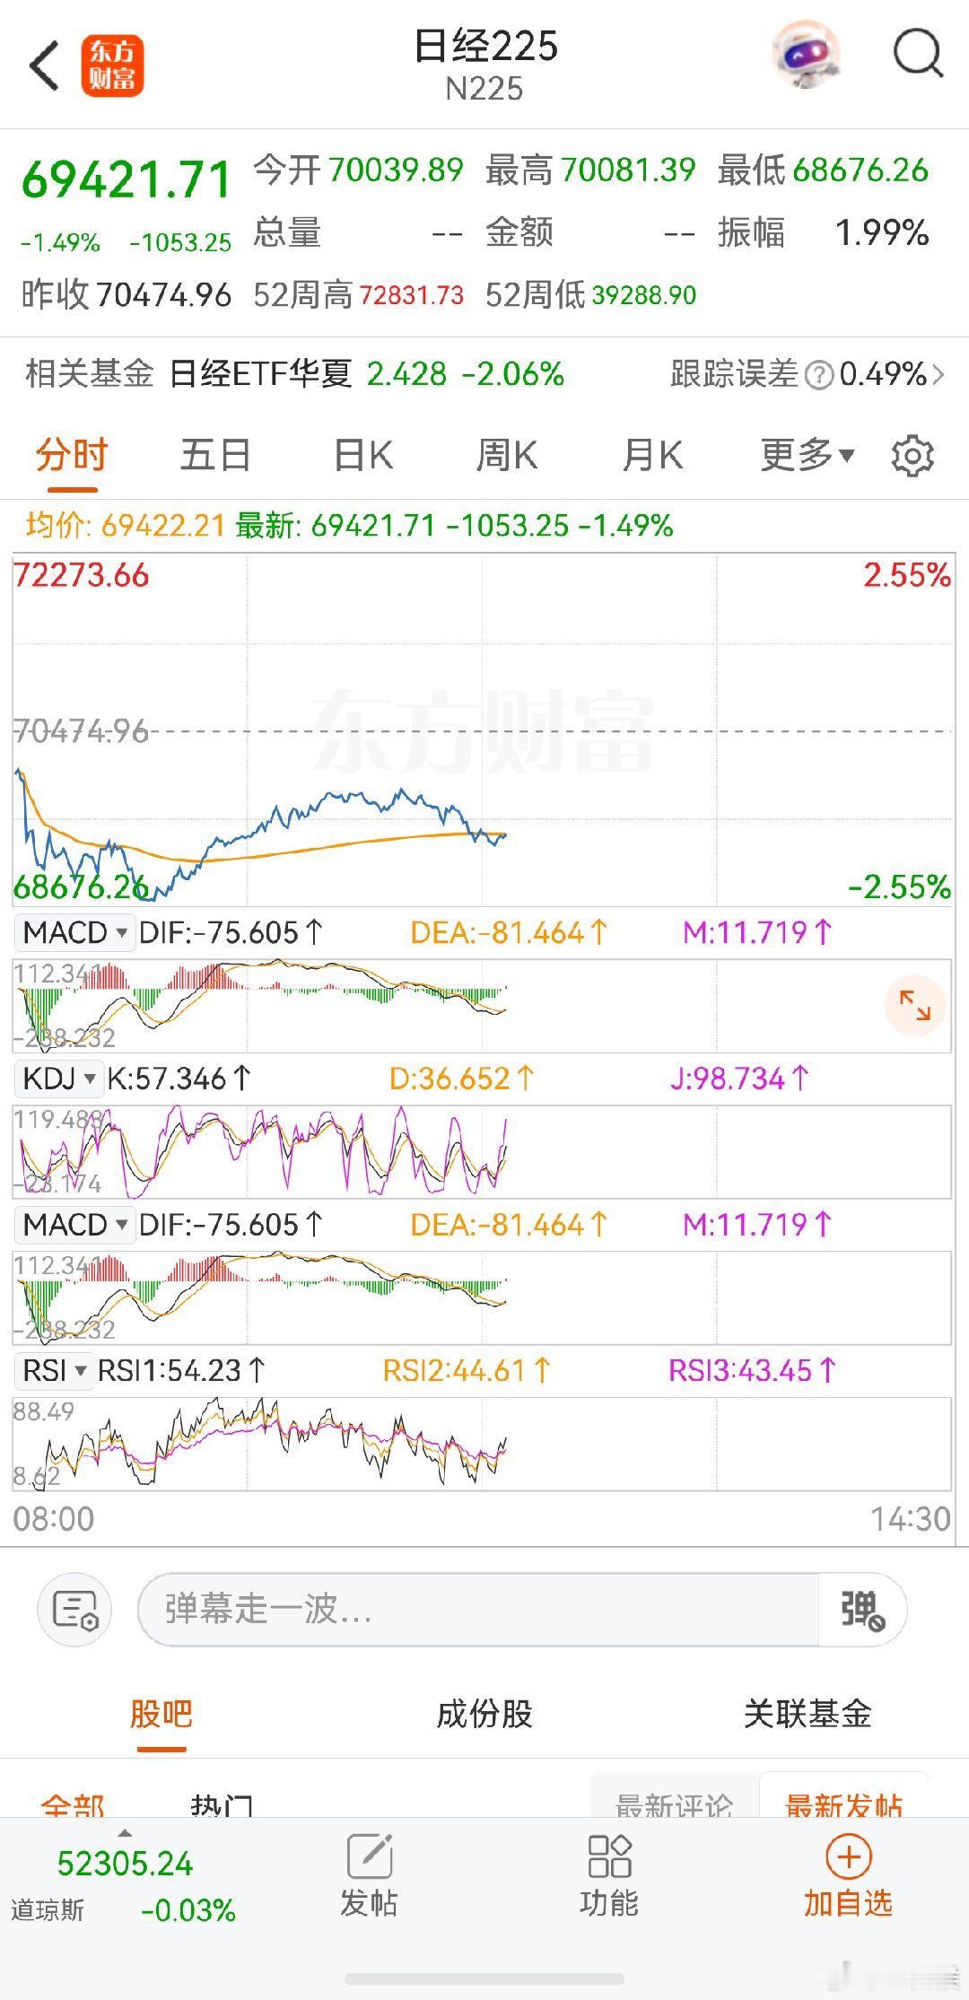Toggle the 弹 barrage switch

click(862, 1609)
